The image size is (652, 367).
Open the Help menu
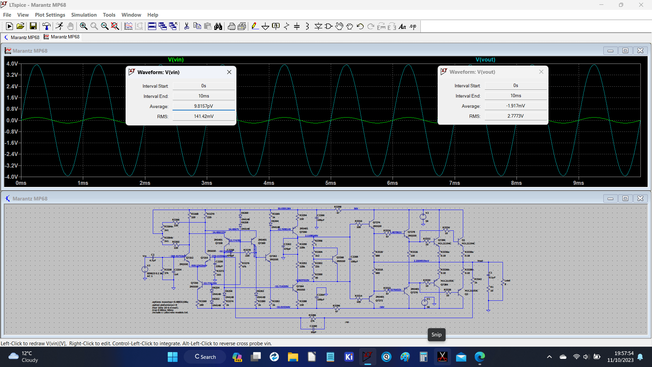pos(153,15)
